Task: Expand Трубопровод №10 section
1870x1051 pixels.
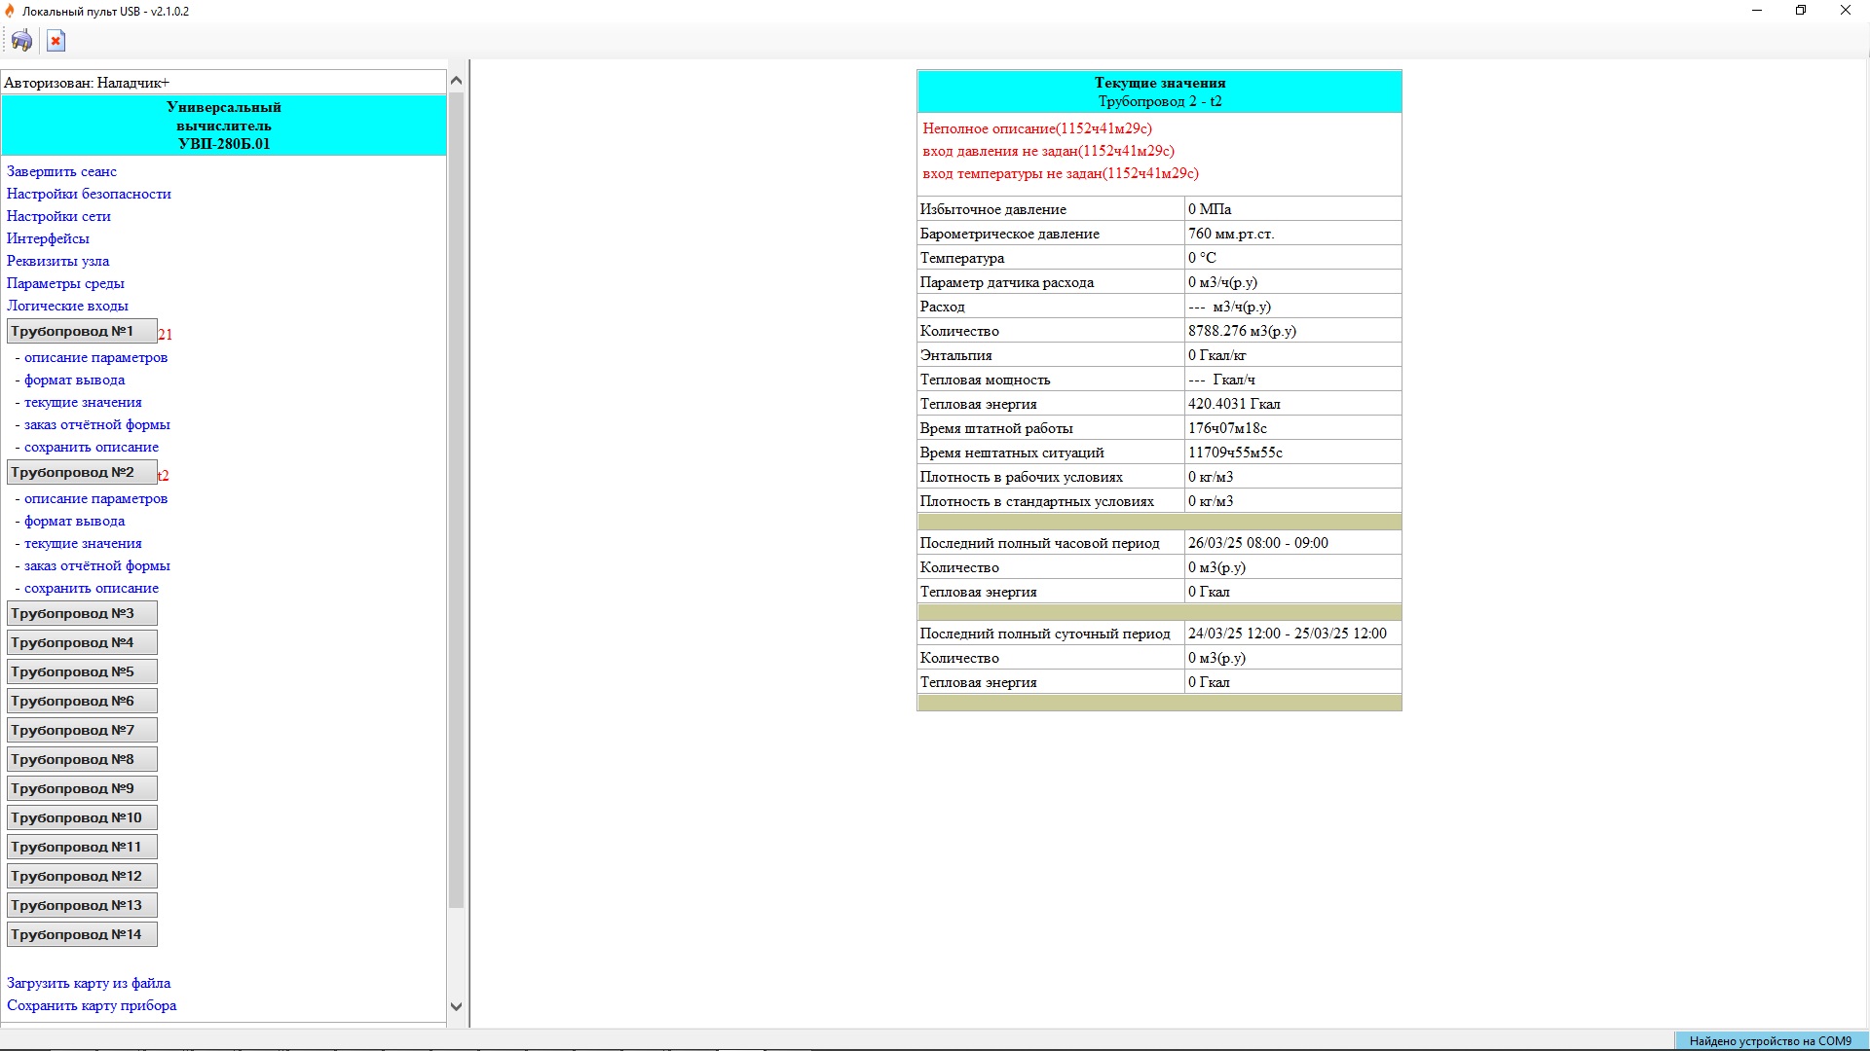Action: (x=82, y=818)
